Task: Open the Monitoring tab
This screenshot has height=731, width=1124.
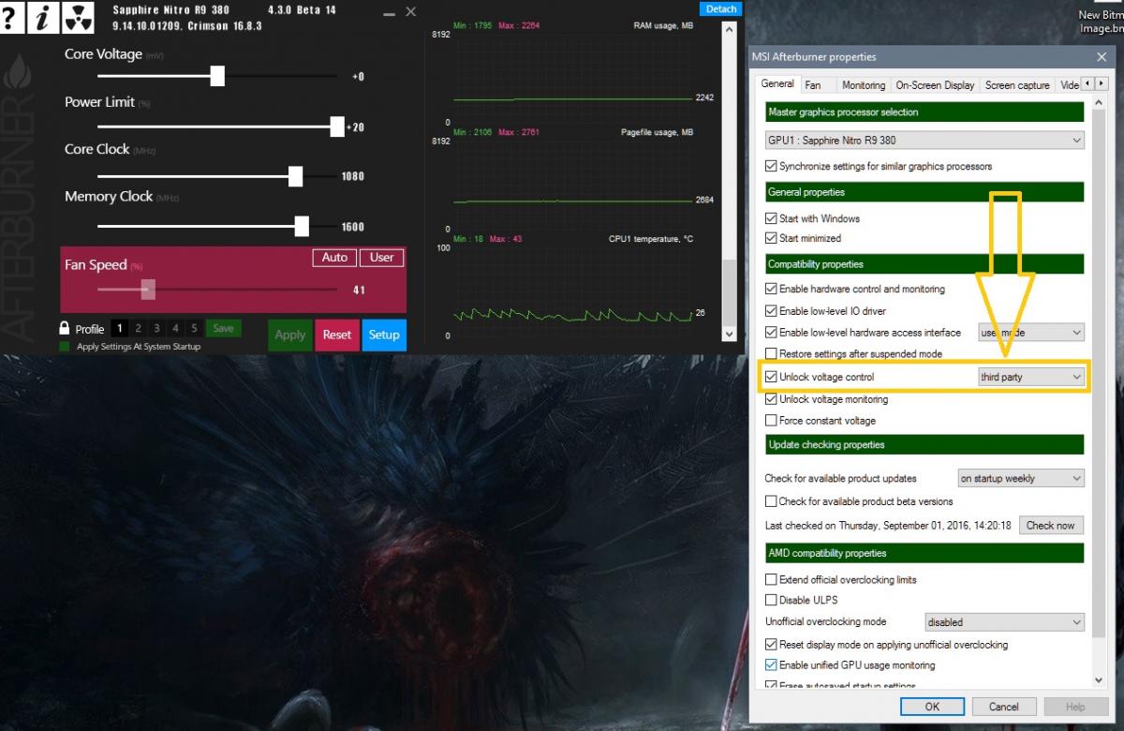Action: click(864, 85)
